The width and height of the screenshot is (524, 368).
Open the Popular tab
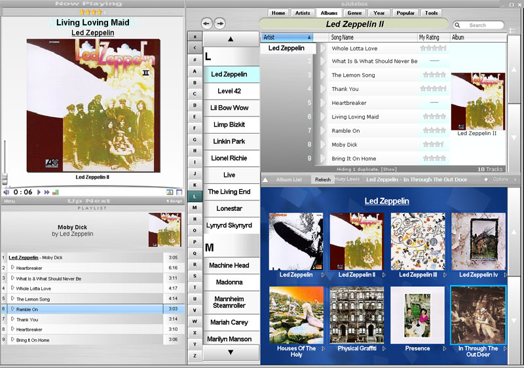pyautogui.click(x=405, y=13)
